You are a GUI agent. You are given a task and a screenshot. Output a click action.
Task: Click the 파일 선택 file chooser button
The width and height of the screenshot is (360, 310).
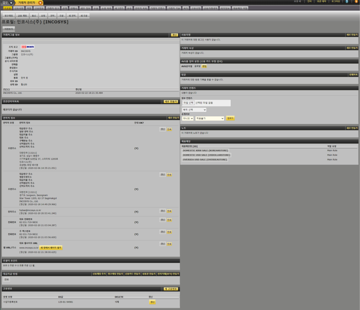[188, 103]
